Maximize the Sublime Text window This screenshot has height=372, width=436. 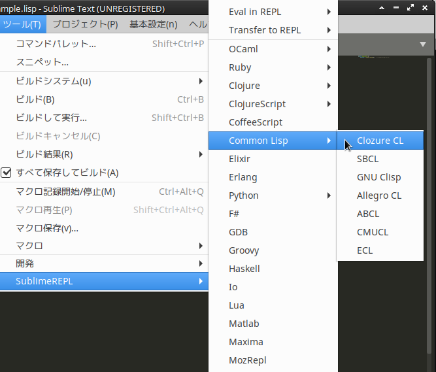point(411,8)
